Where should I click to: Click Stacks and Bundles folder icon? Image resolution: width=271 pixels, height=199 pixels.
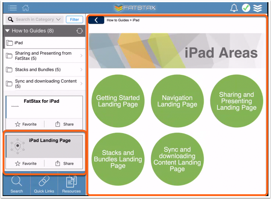click(x=9, y=70)
